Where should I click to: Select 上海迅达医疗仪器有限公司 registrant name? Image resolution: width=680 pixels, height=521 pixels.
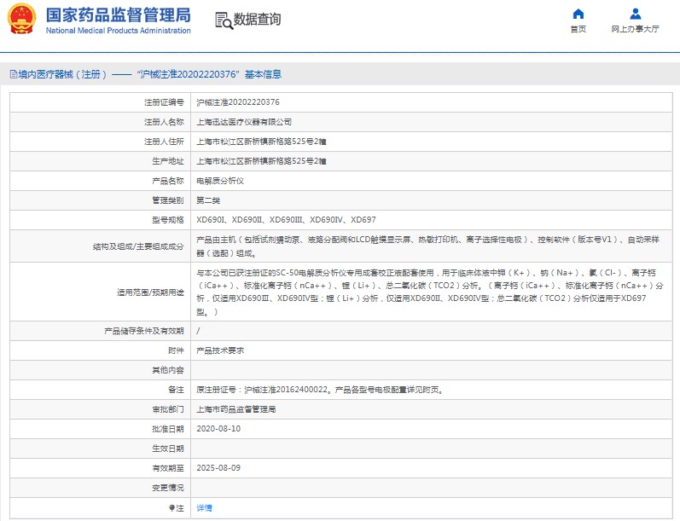244,122
